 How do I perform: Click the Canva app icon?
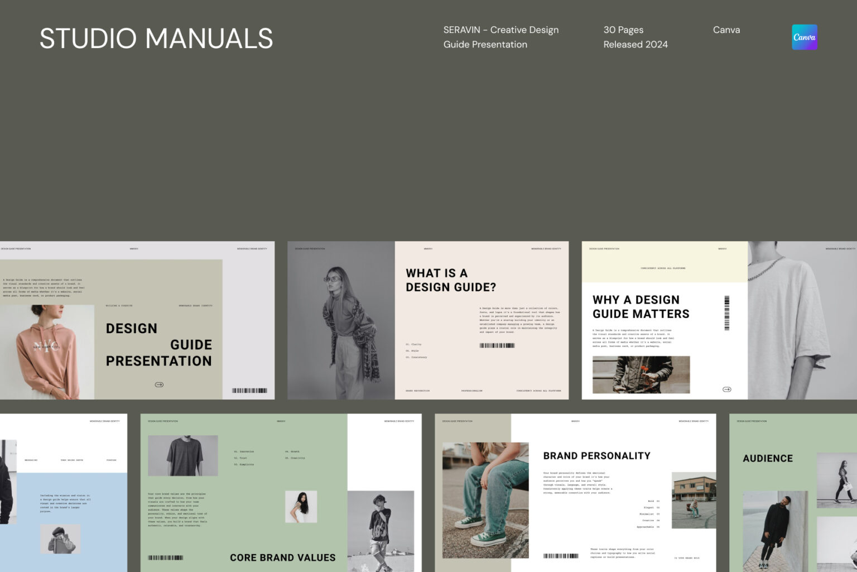(x=805, y=37)
